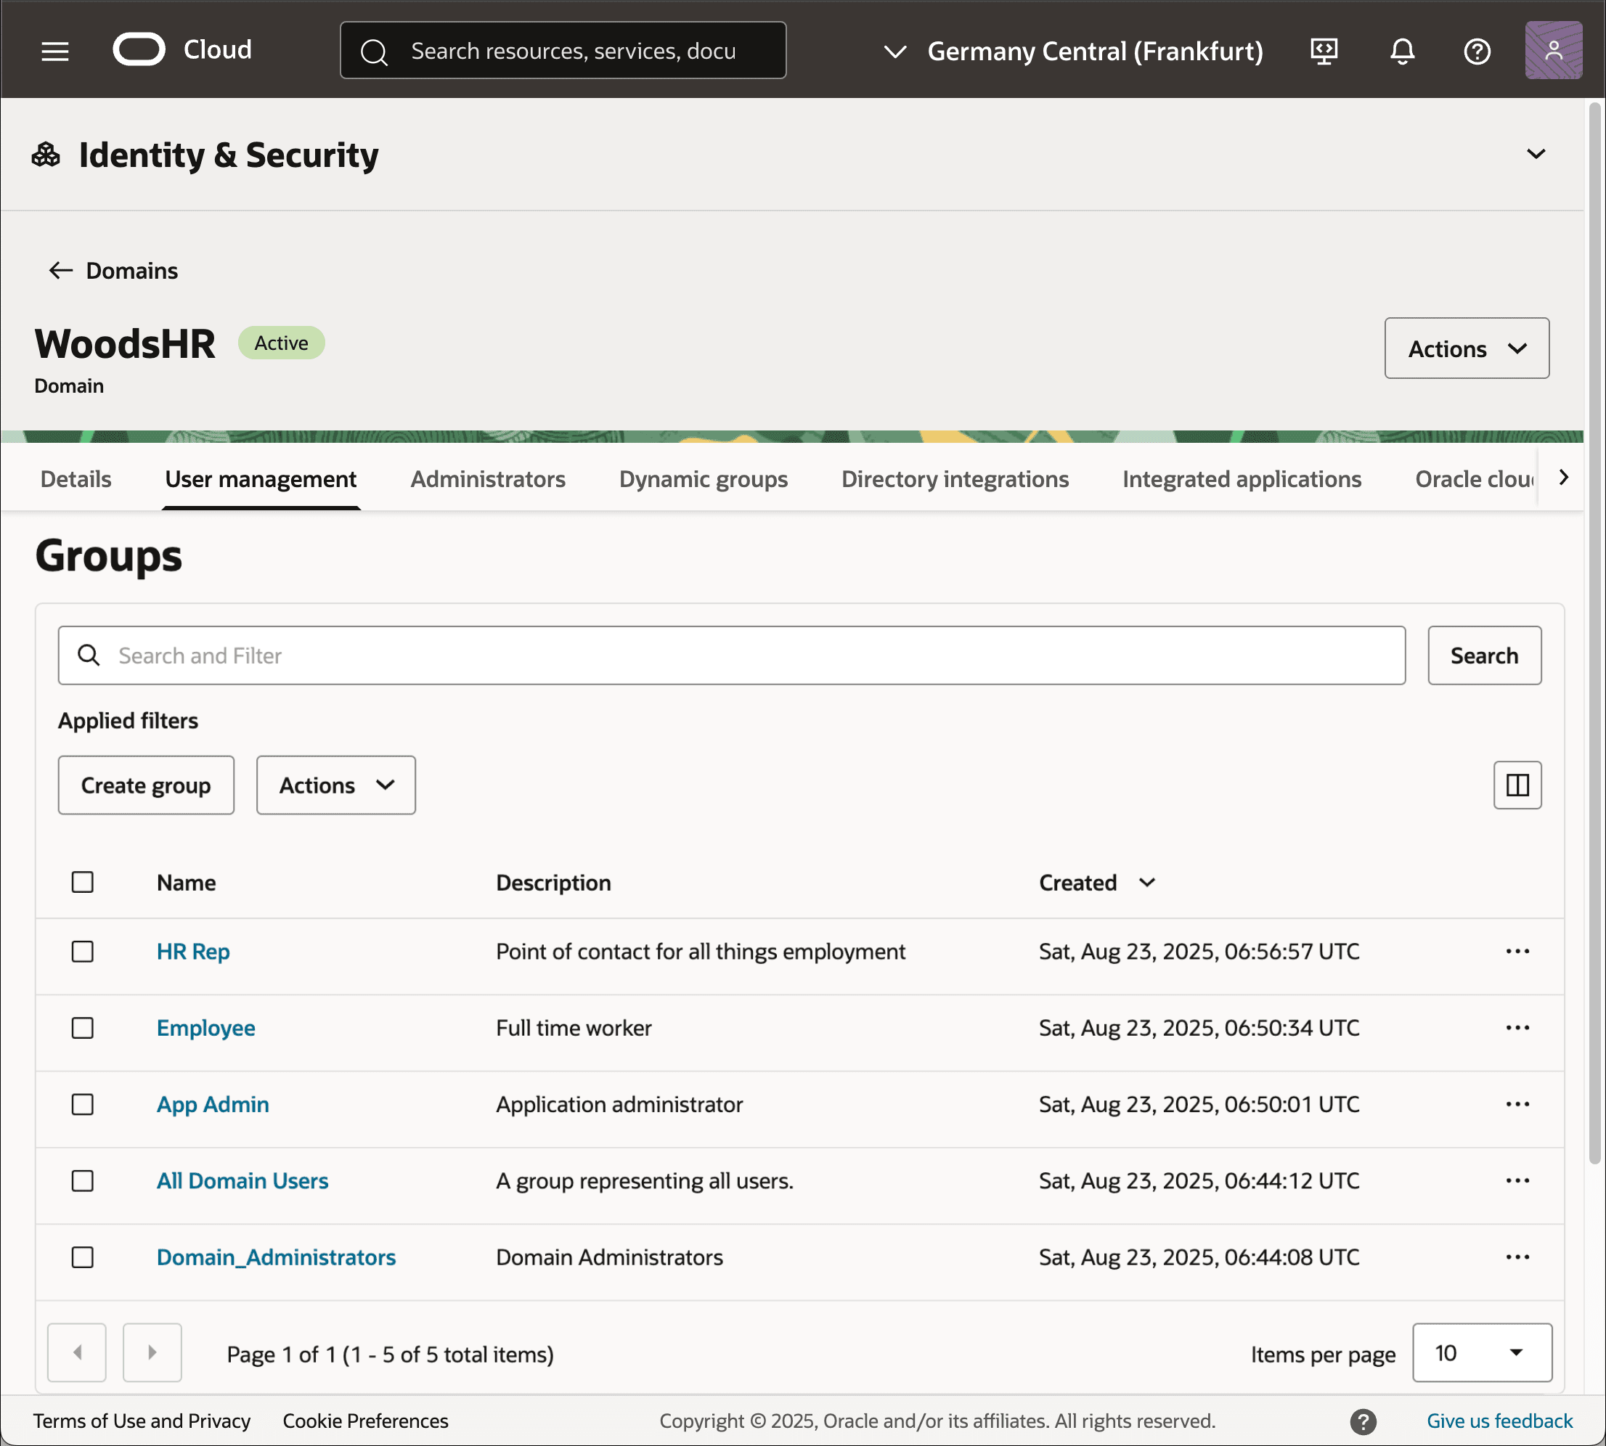Open the Germany Central (Frankfurt) region selector

tap(1073, 52)
